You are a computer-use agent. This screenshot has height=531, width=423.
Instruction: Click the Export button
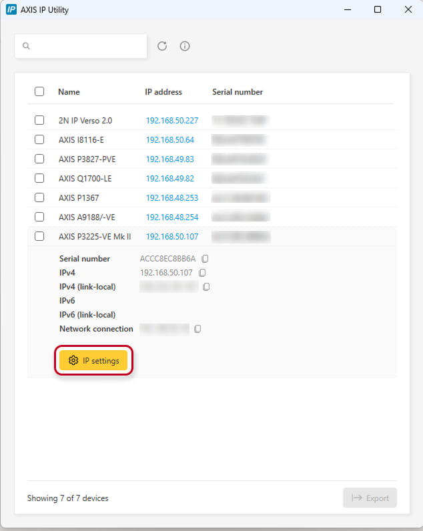tap(370, 498)
